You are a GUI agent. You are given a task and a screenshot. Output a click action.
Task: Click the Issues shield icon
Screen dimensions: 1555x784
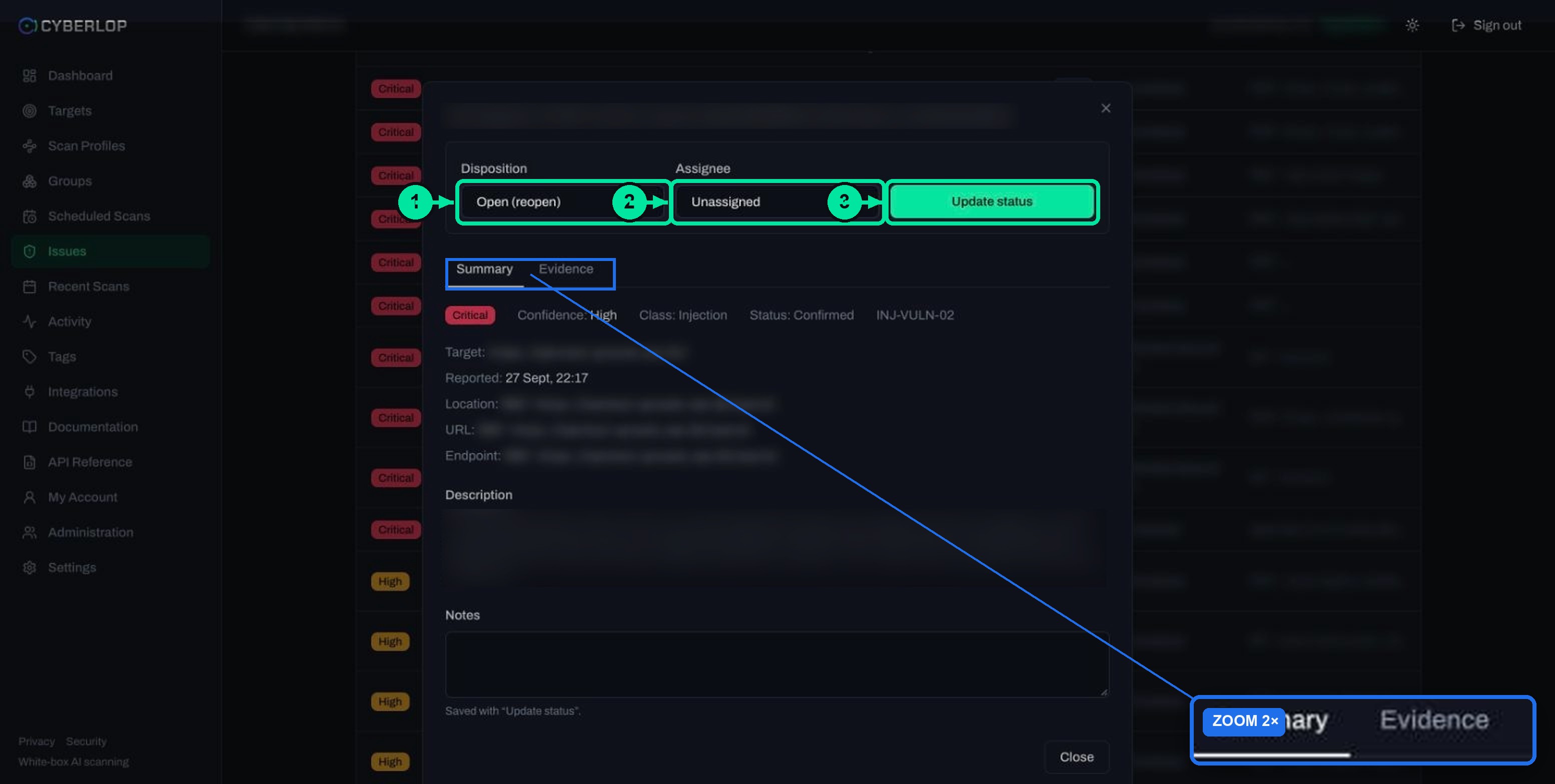click(x=29, y=251)
